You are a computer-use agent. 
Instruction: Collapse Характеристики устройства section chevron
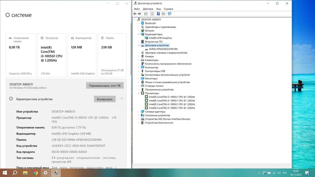tap(122, 99)
